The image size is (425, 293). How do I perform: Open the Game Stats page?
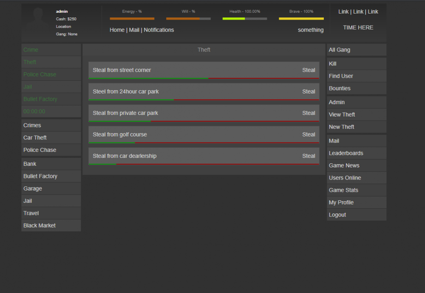coord(343,191)
